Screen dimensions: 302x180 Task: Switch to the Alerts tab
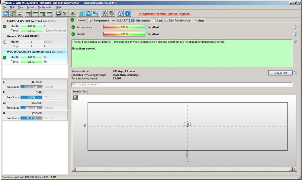coord(198,21)
